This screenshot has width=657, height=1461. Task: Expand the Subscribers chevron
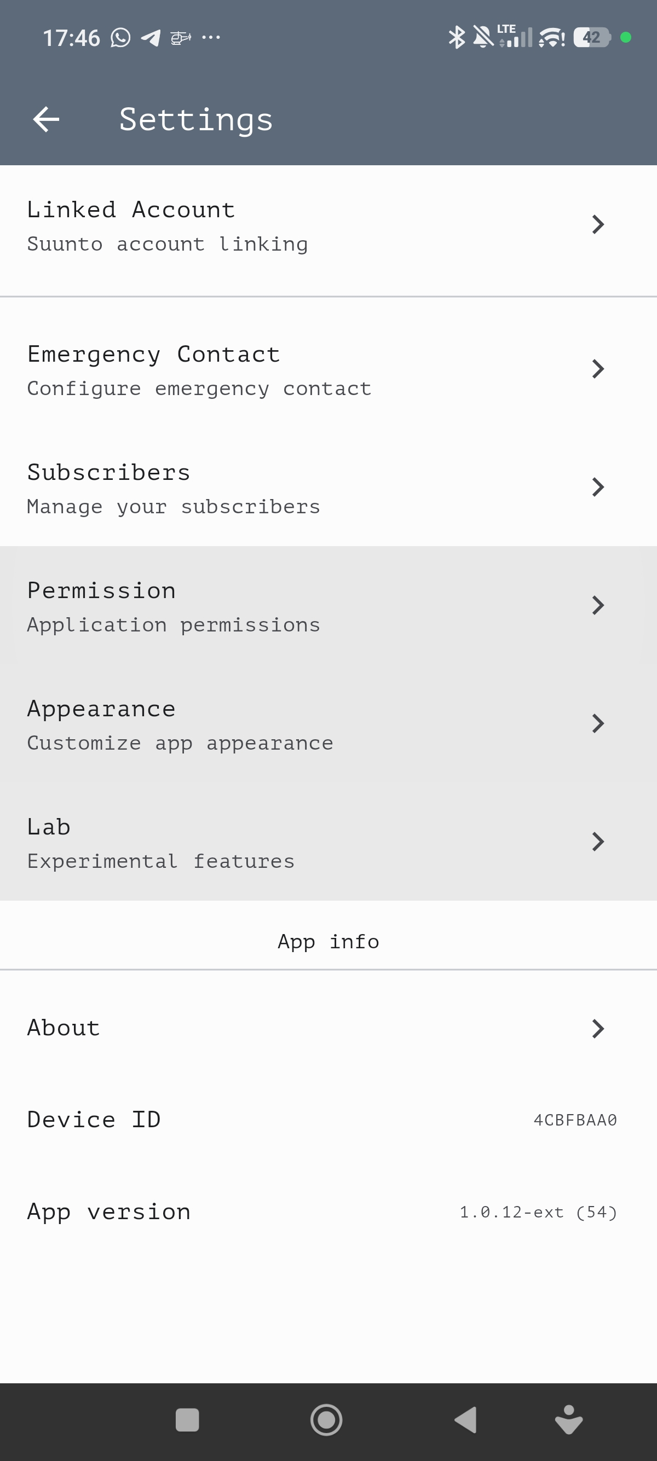(x=597, y=487)
